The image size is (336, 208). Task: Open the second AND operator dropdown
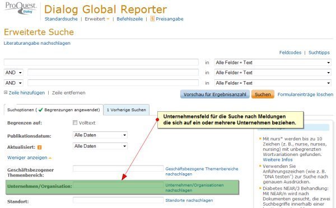pos(13,83)
